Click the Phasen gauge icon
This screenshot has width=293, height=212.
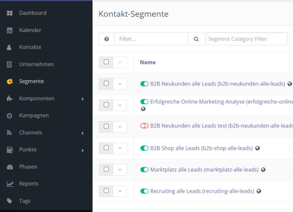click(x=10, y=167)
